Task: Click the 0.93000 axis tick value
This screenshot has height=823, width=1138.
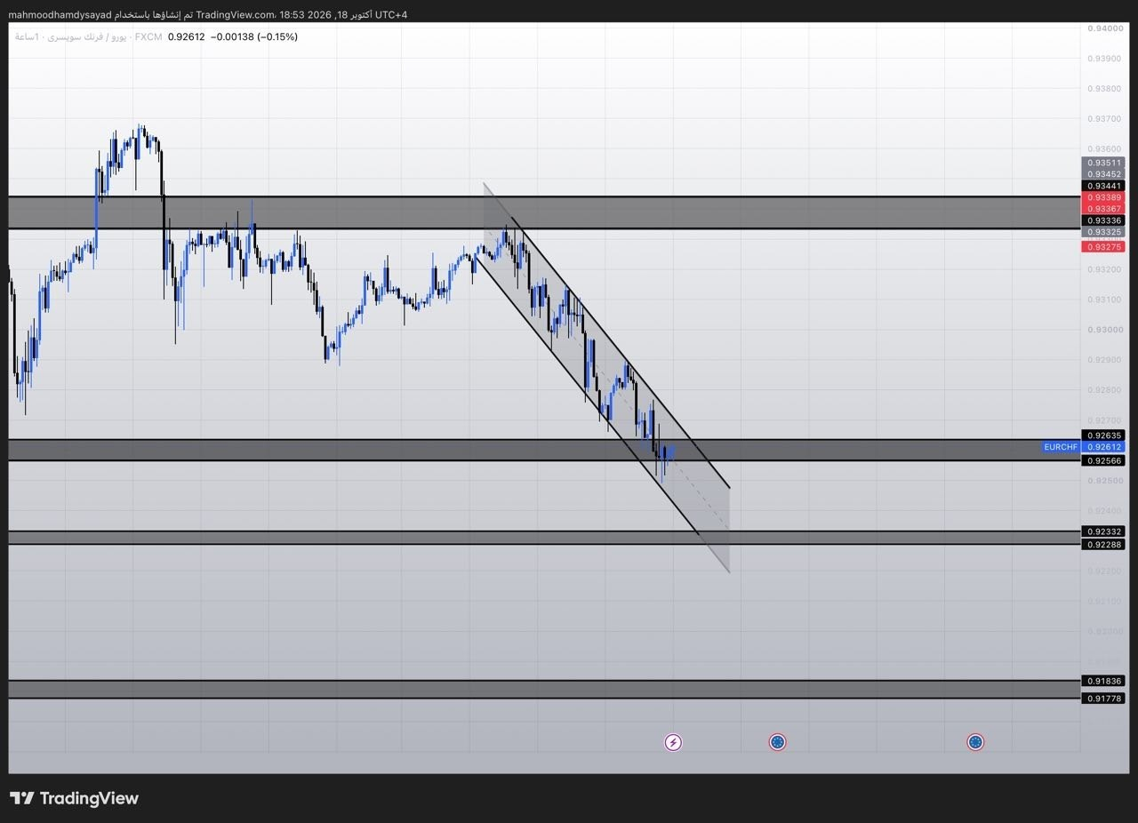Action: [x=1103, y=330]
